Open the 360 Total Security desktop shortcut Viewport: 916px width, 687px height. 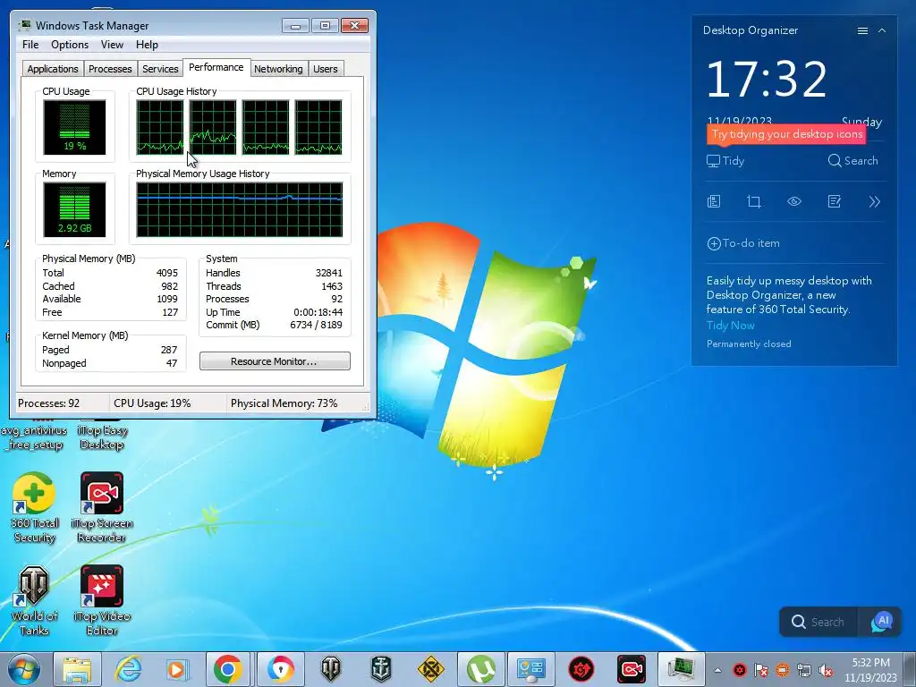(35, 508)
